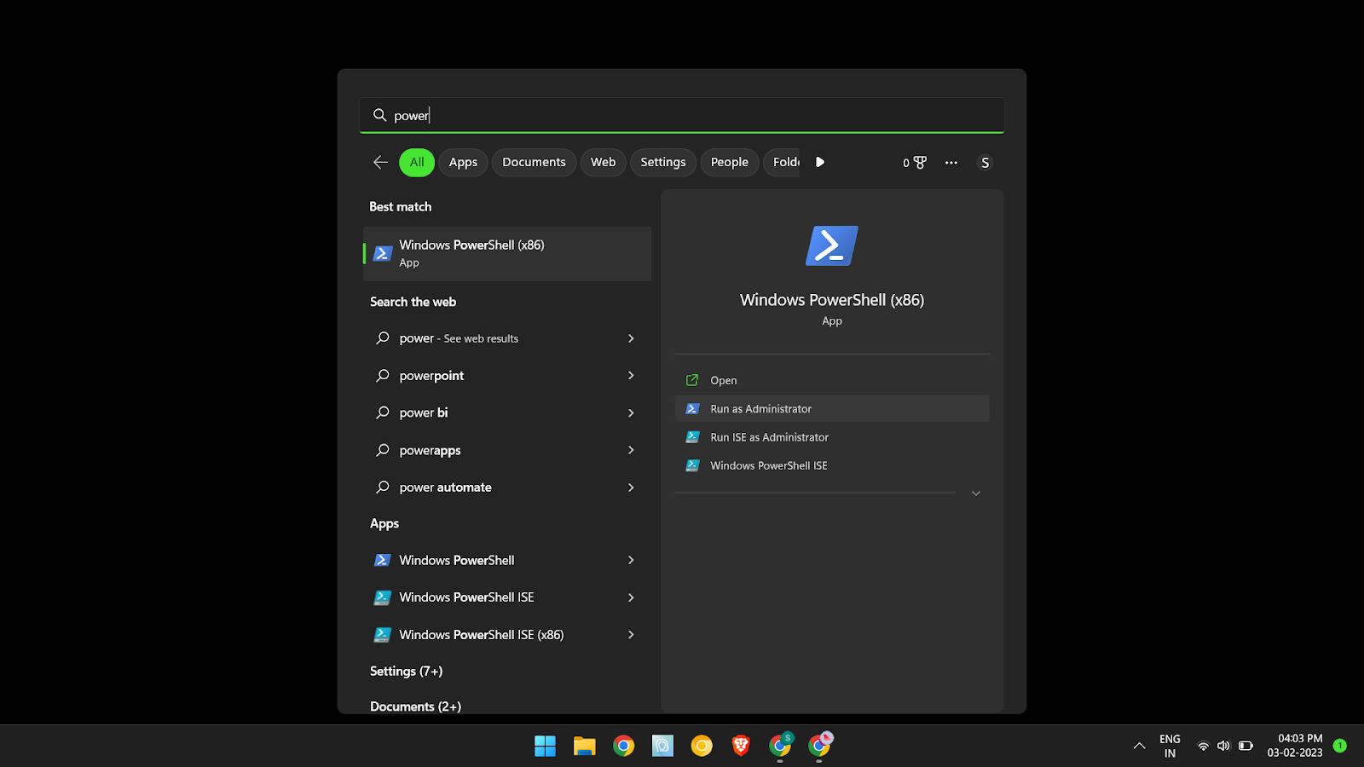
Task: Click the Run as Administrator PowerShell icon
Action: tap(692, 409)
